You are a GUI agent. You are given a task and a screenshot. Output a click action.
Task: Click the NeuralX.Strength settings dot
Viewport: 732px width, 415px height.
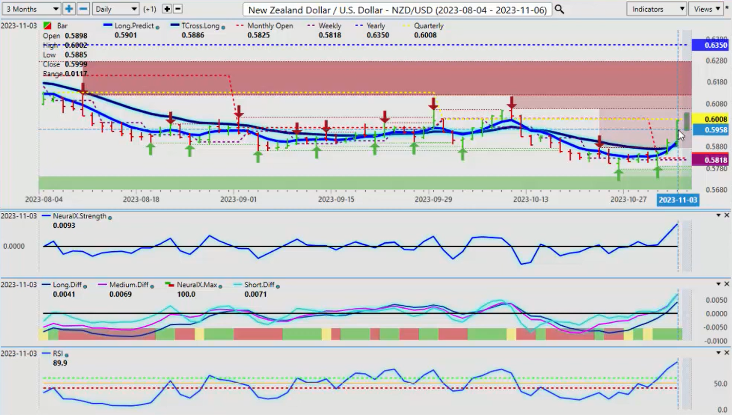(110, 217)
